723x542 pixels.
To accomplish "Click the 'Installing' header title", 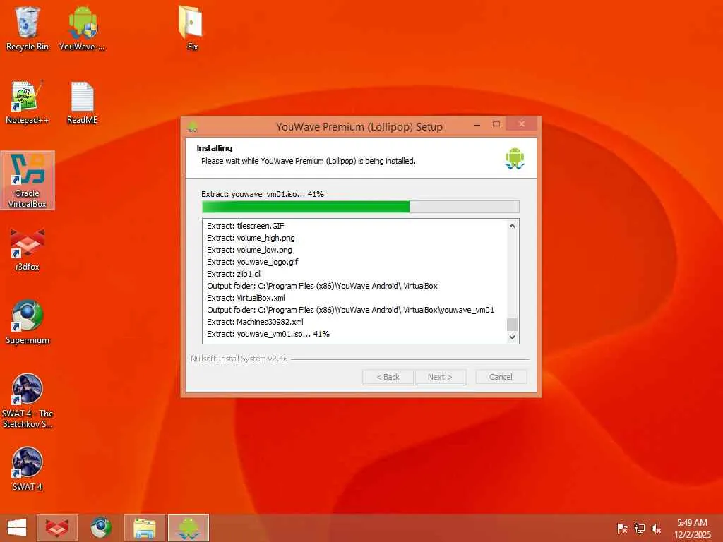I will coord(215,148).
